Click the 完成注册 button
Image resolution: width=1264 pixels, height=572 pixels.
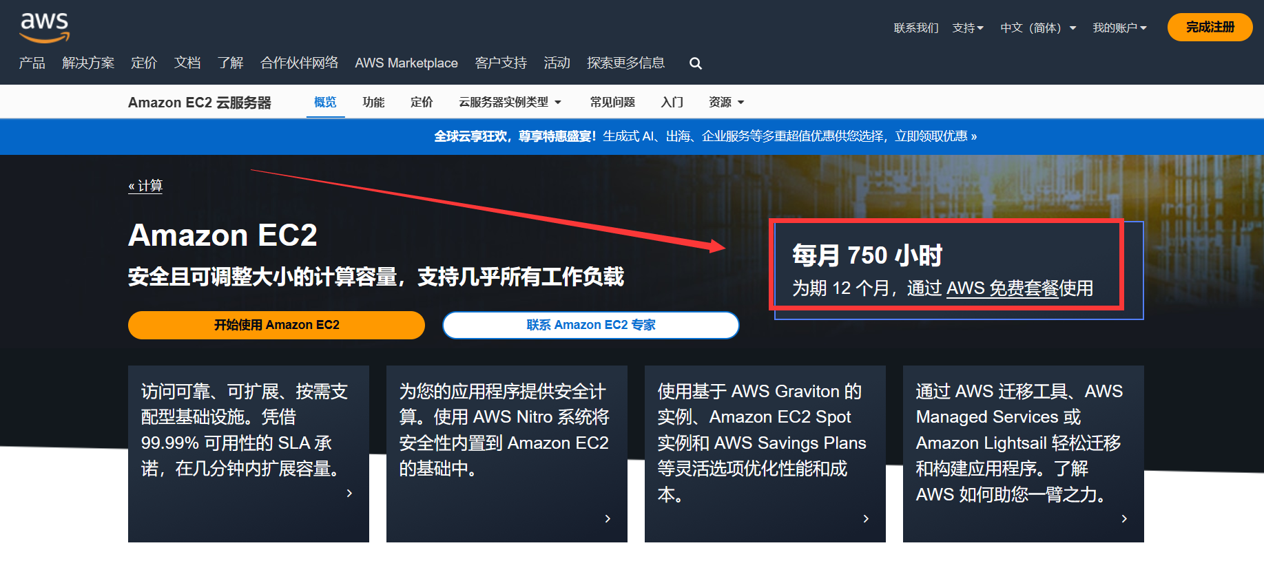1210,28
